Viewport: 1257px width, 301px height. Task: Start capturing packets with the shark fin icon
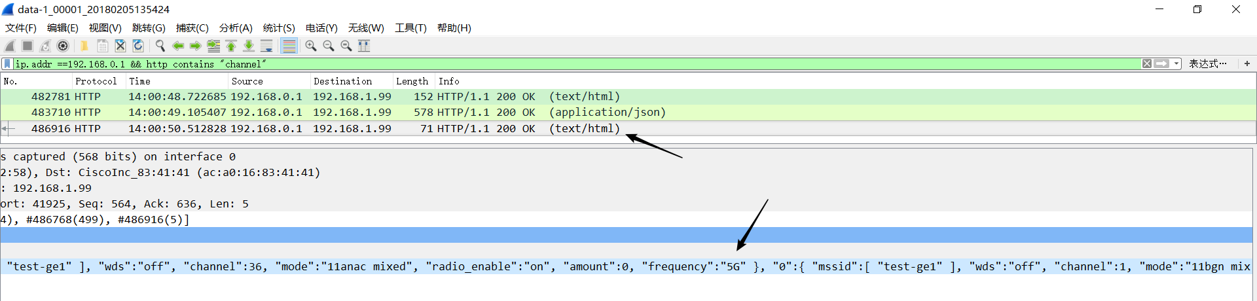(x=10, y=46)
